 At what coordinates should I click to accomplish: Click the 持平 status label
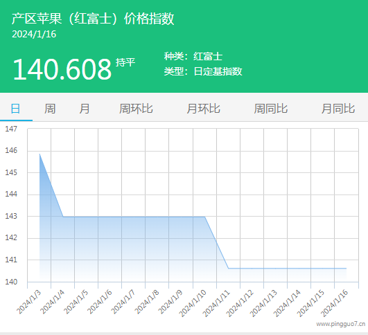pos(125,62)
